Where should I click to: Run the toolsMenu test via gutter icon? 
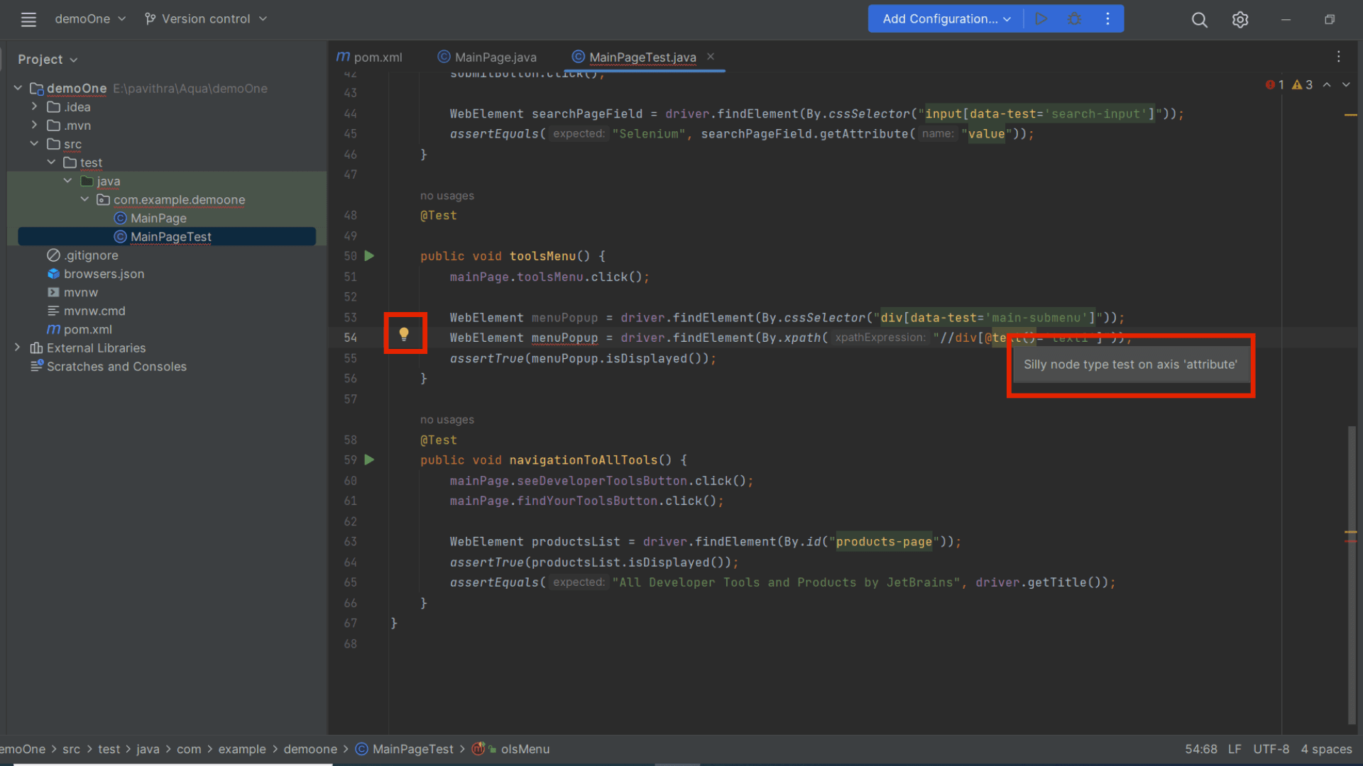pyautogui.click(x=369, y=255)
